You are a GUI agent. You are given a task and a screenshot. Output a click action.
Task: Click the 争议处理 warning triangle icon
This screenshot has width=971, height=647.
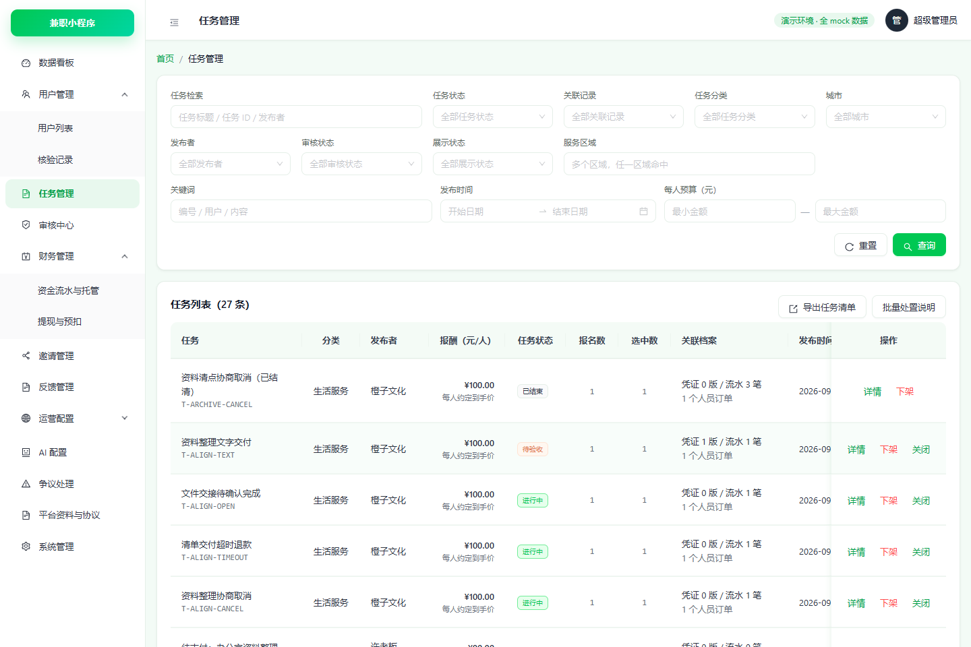26,484
